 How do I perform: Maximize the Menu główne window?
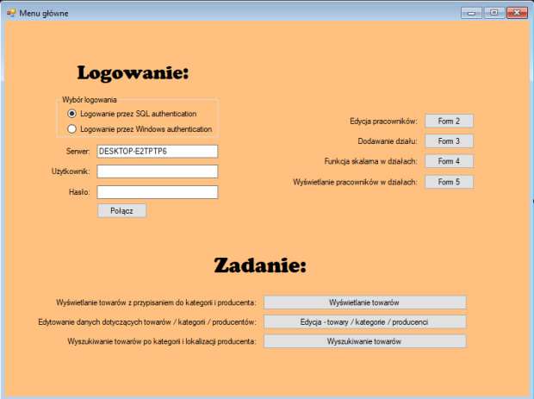click(494, 13)
